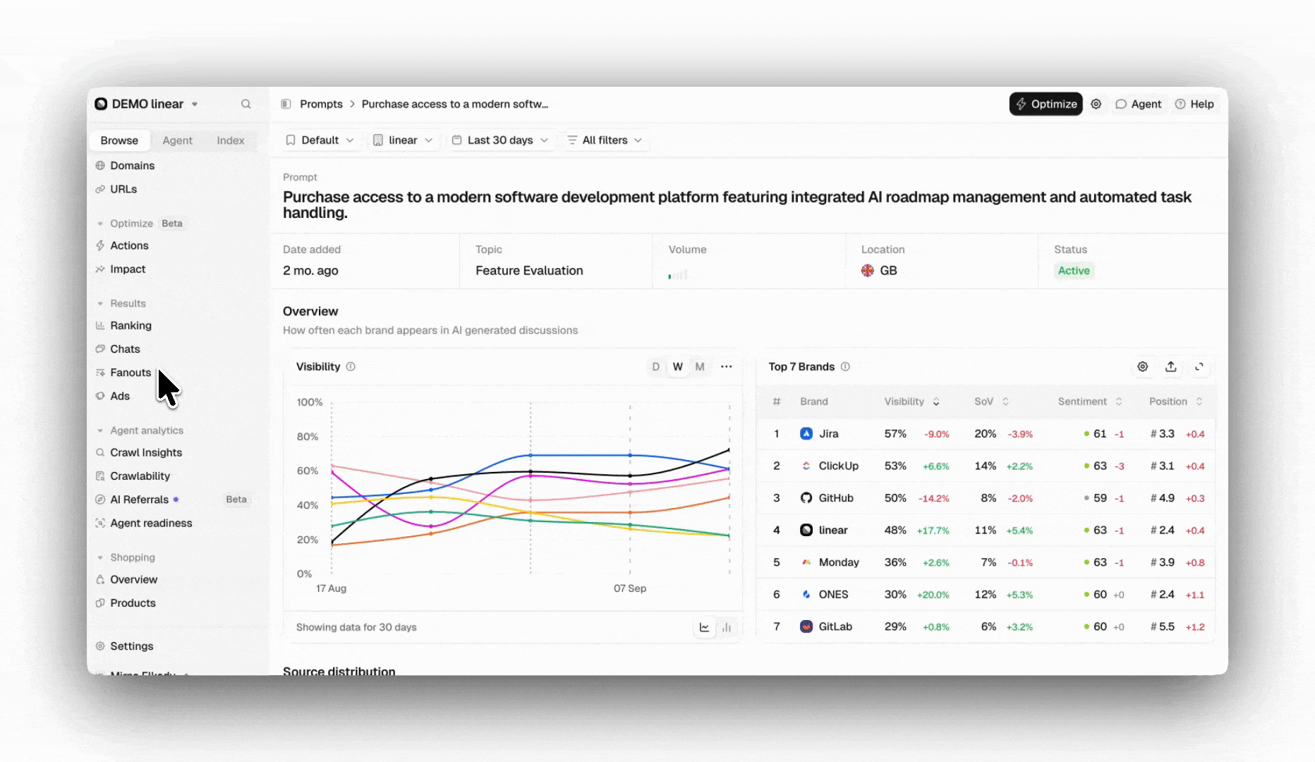The image size is (1315, 762).
Task: Open the All filters dropdown
Action: coord(605,140)
